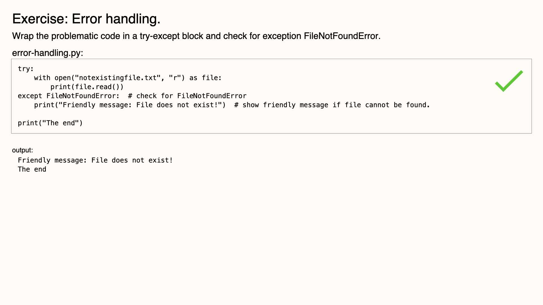Click the 'try:' line in code
The width and height of the screenshot is (543, 305).
[x=26, y=69]
